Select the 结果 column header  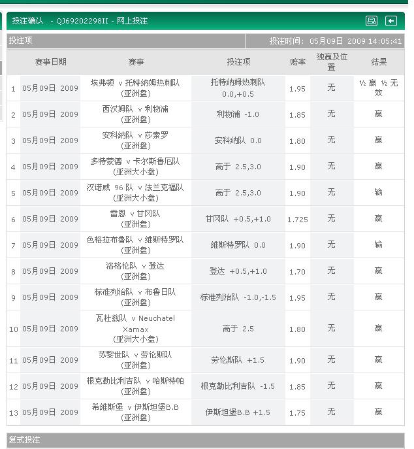tap(379, 62)
